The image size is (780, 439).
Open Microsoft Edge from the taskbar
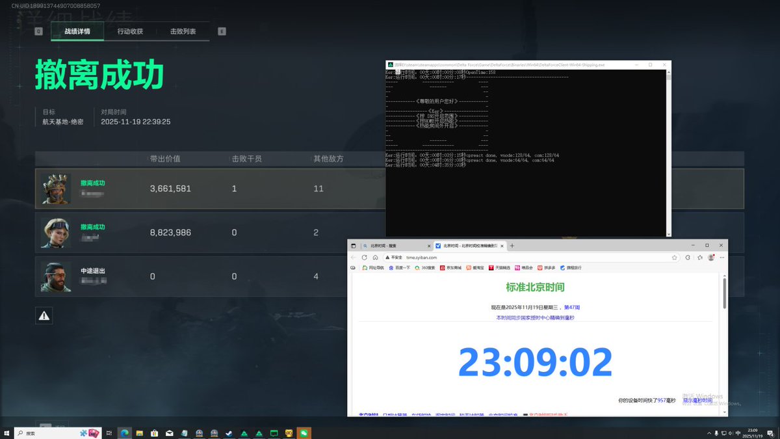(x=125, y=432)
